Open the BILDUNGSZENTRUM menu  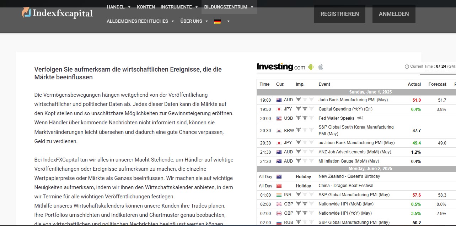[229, 7]
